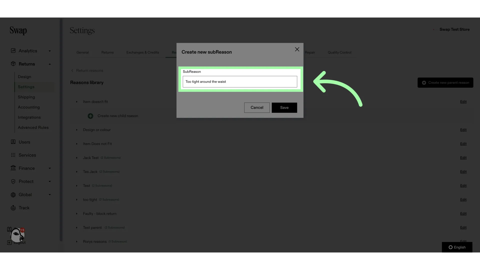
Task: Click the Services grid icon
Action: (x=13, y=155)
